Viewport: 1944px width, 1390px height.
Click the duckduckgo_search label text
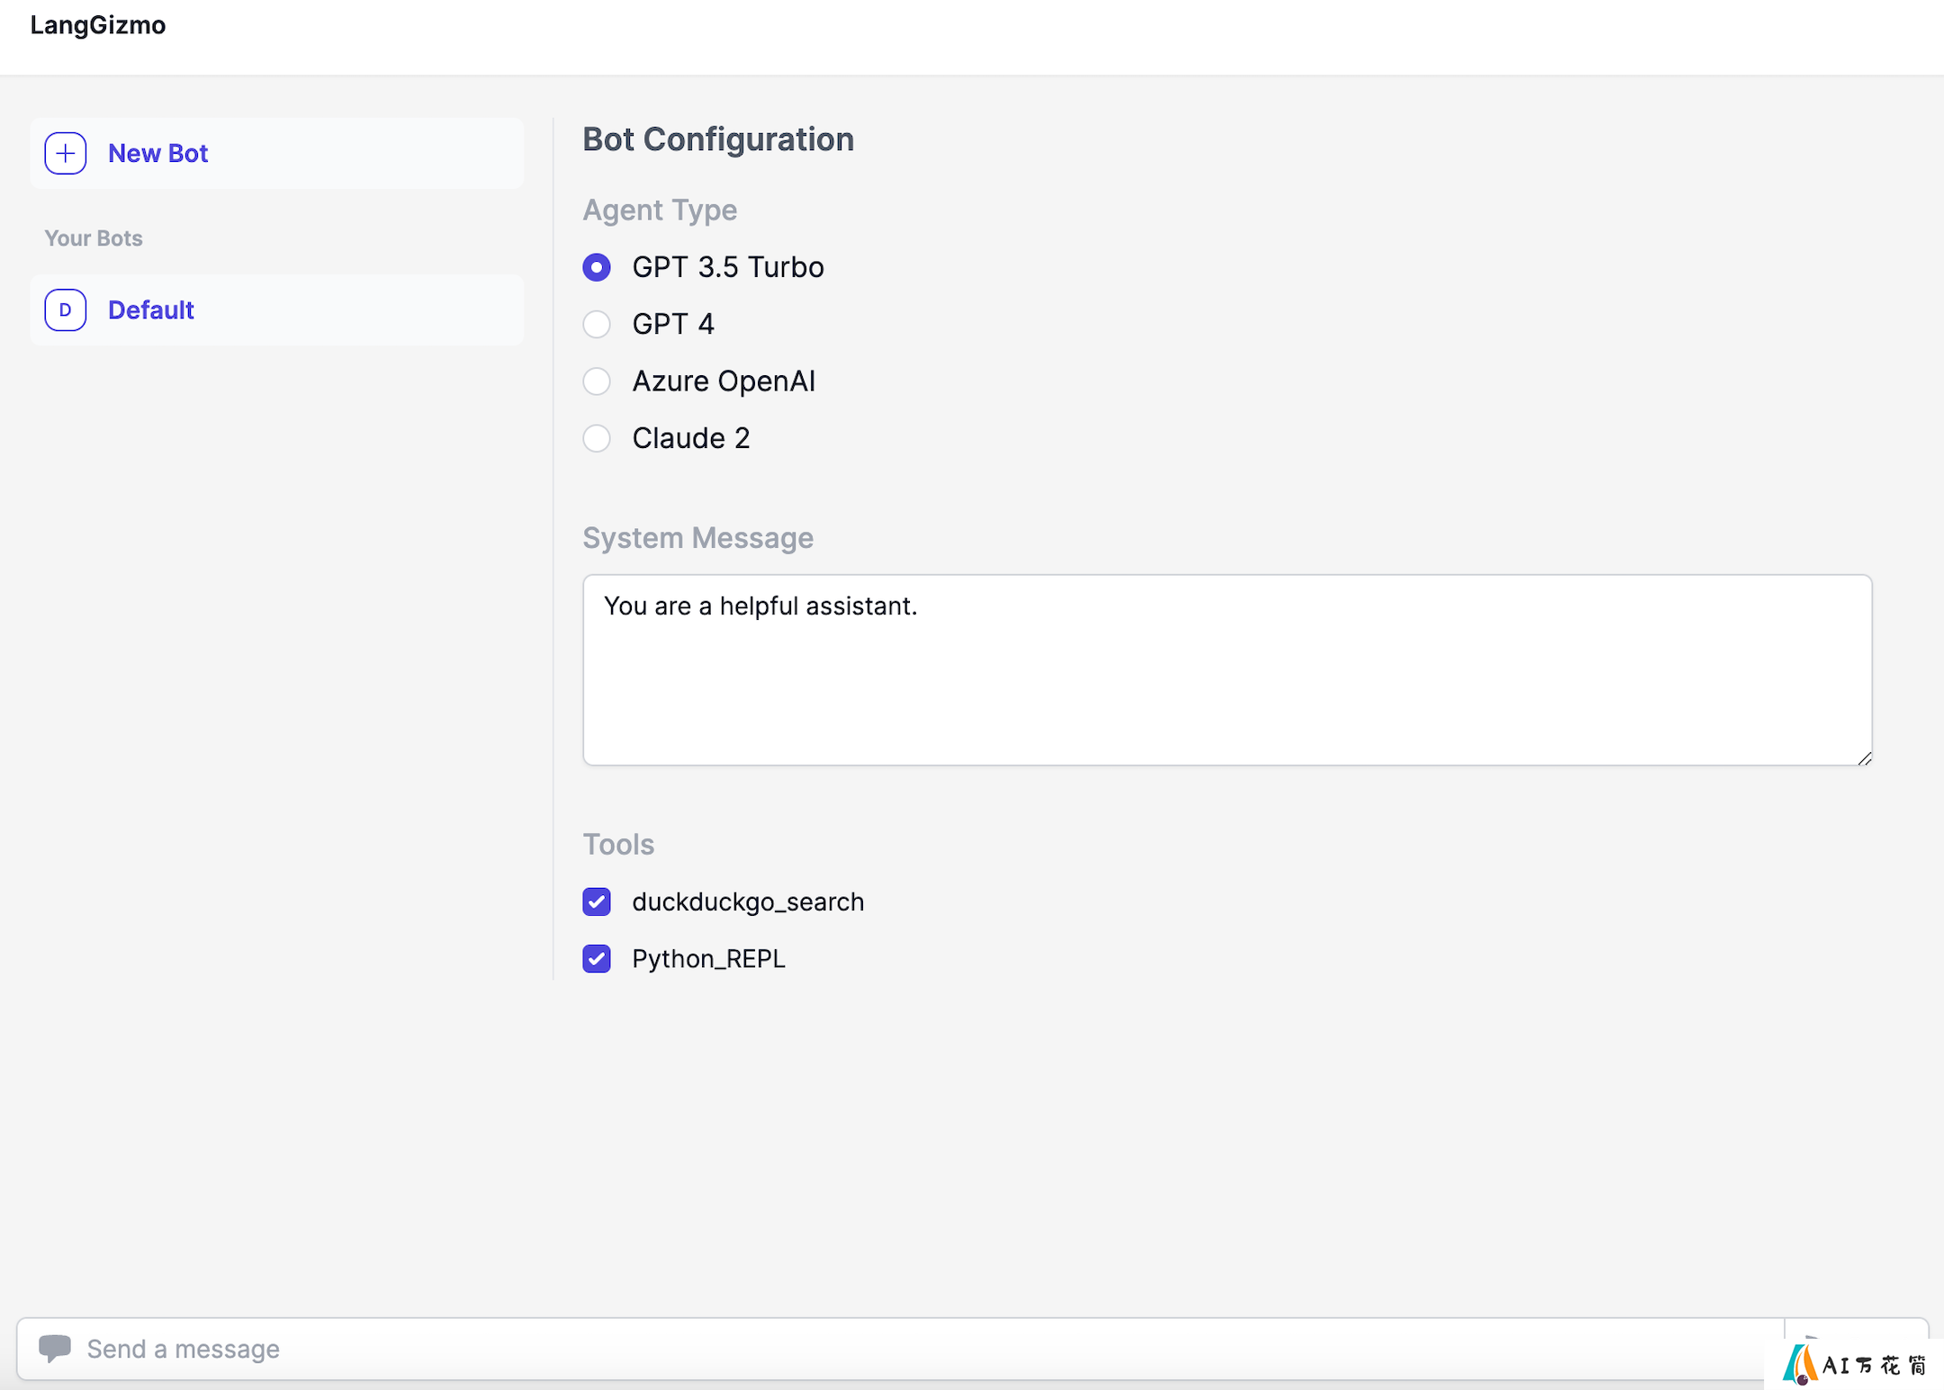pos(748,901)
